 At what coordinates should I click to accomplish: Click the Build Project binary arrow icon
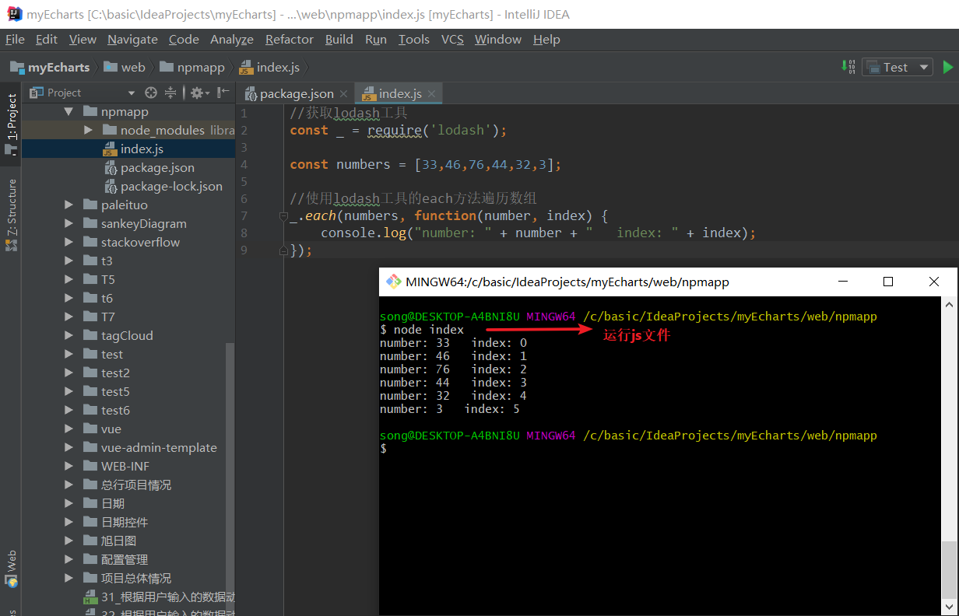849,67
